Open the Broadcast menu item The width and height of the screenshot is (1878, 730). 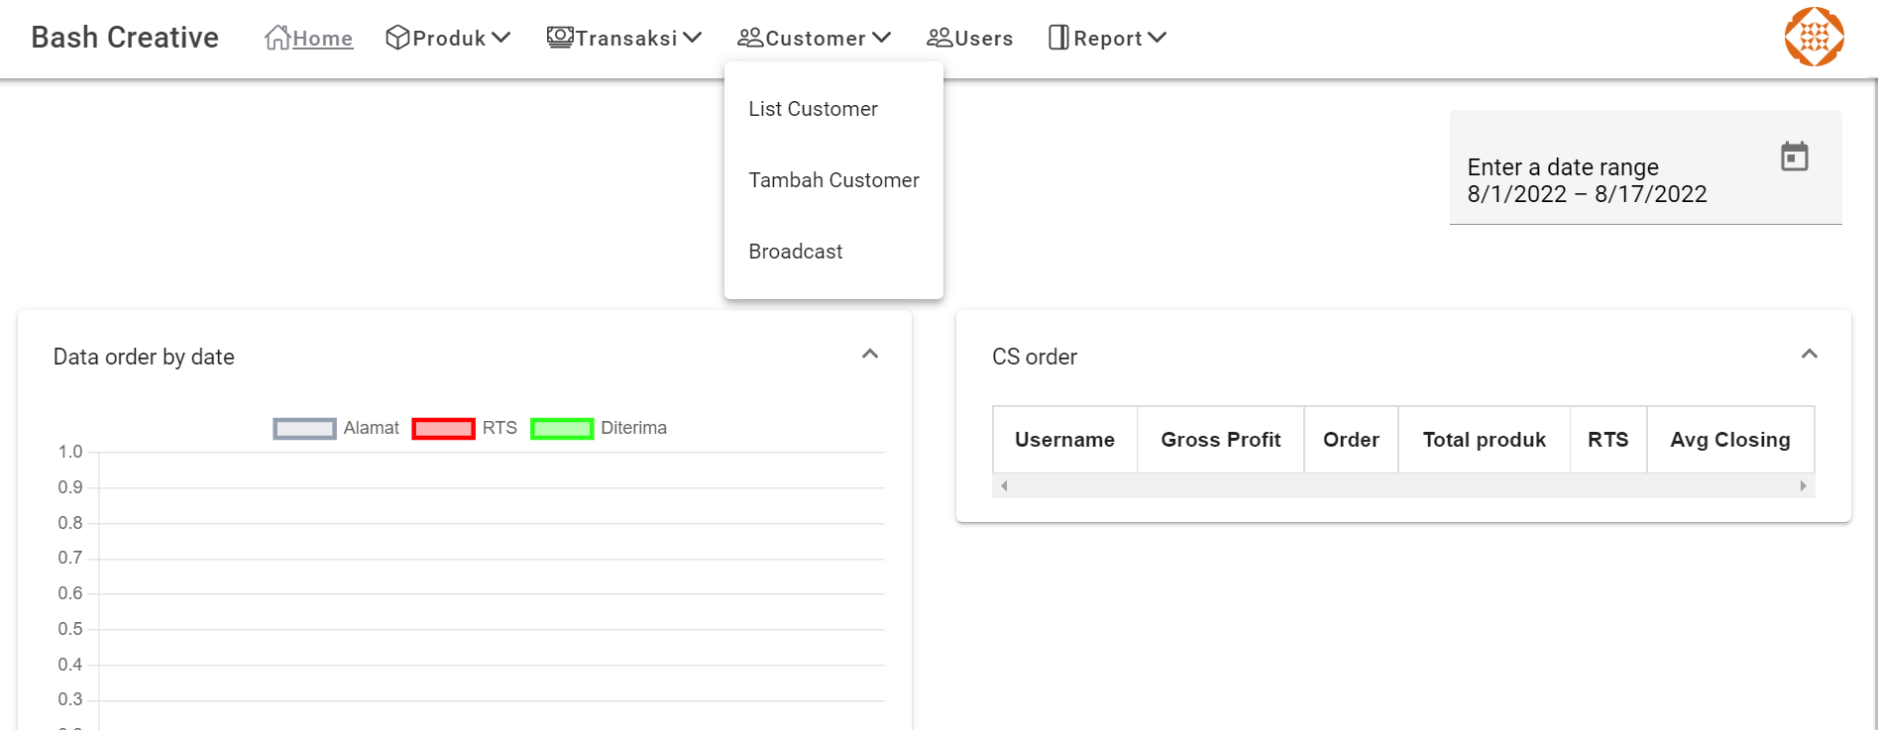coord(795,252)
